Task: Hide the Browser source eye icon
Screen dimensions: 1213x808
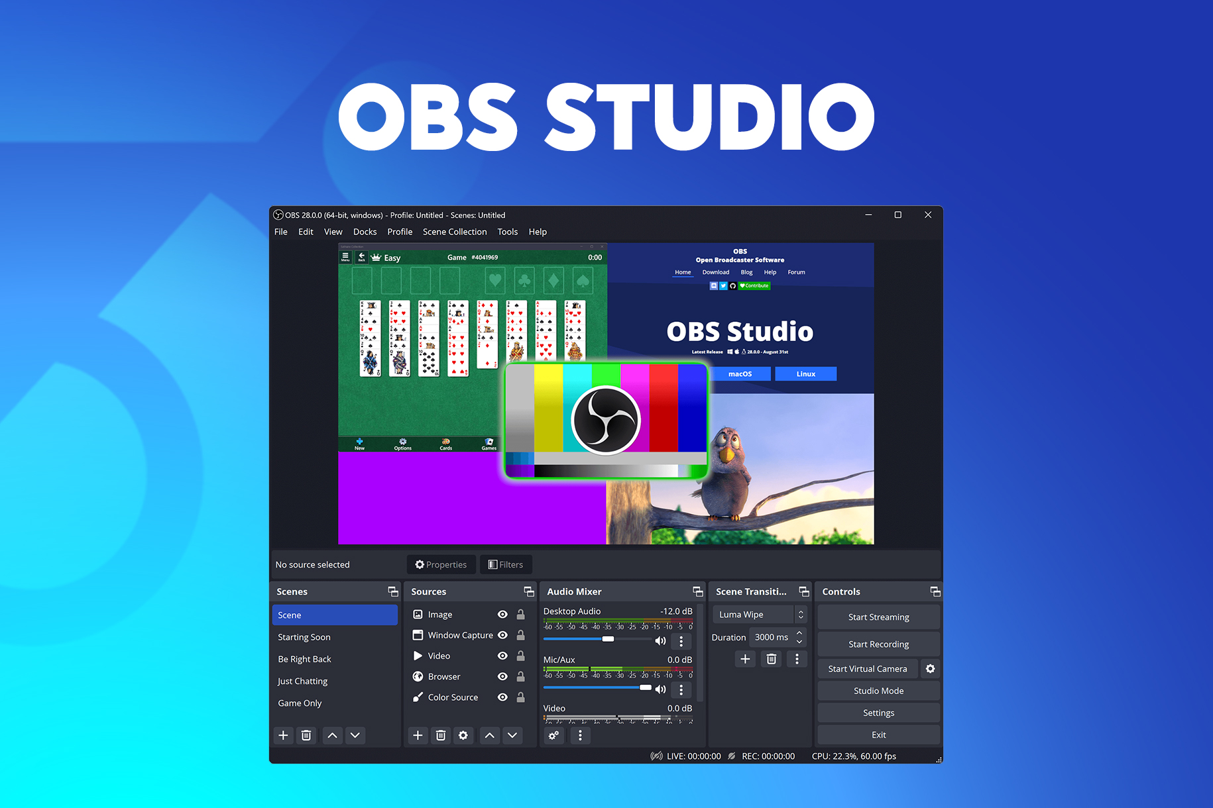Action: coord(502,677)
